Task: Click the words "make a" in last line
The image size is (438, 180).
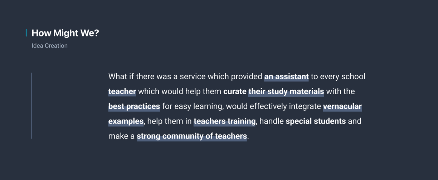Action: 122,136
